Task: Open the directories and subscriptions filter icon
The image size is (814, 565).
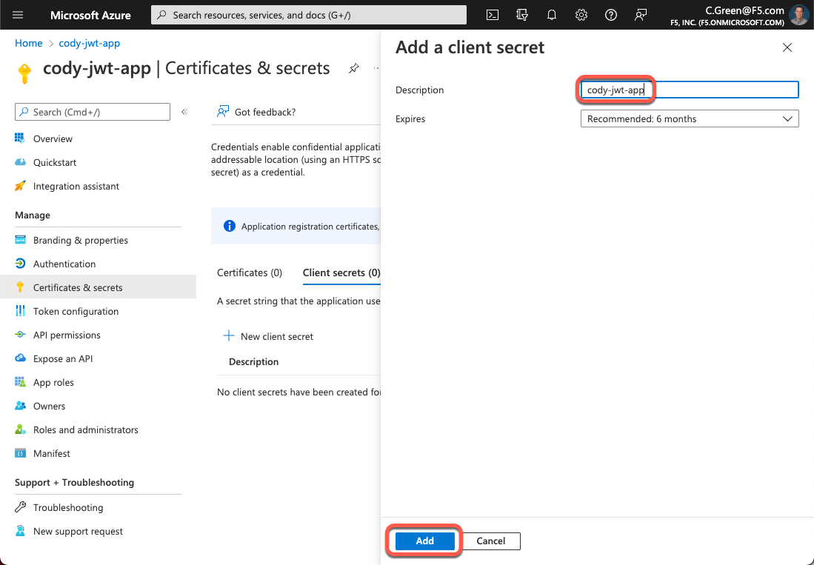Action: tap(522, 15)
